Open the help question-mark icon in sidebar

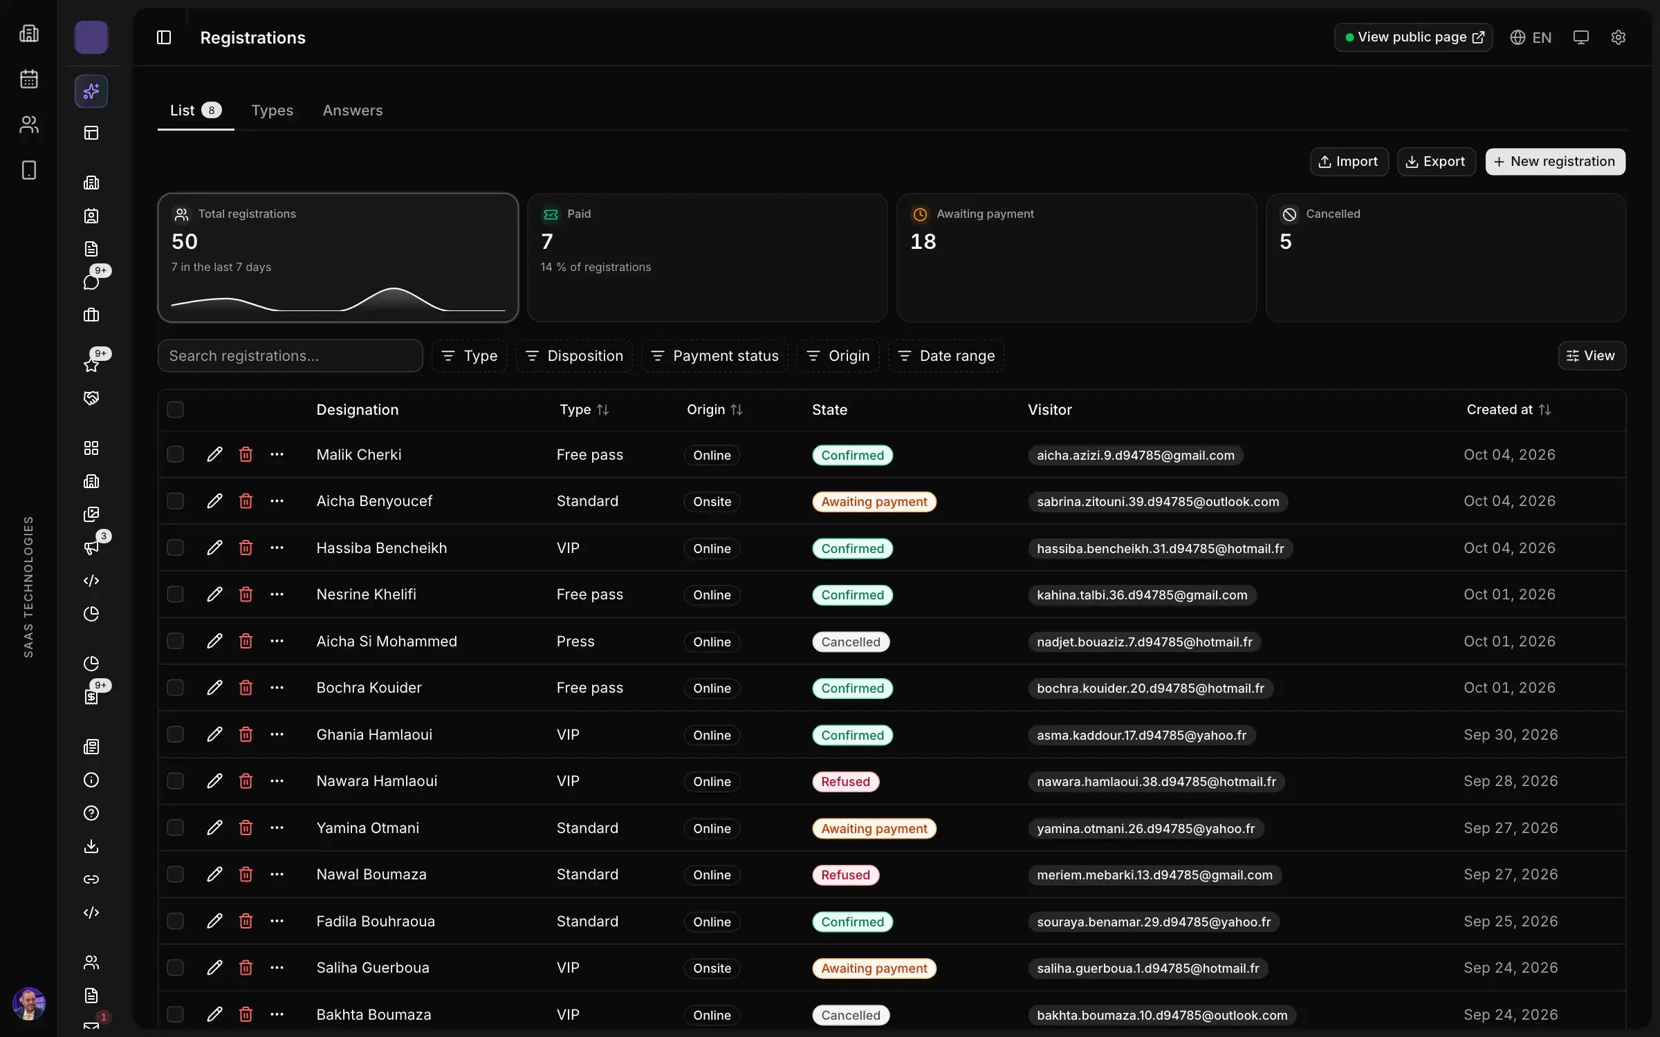tap(91, 813)
